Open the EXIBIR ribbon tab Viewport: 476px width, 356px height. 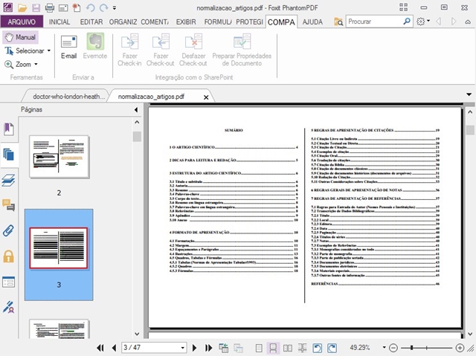186,22
